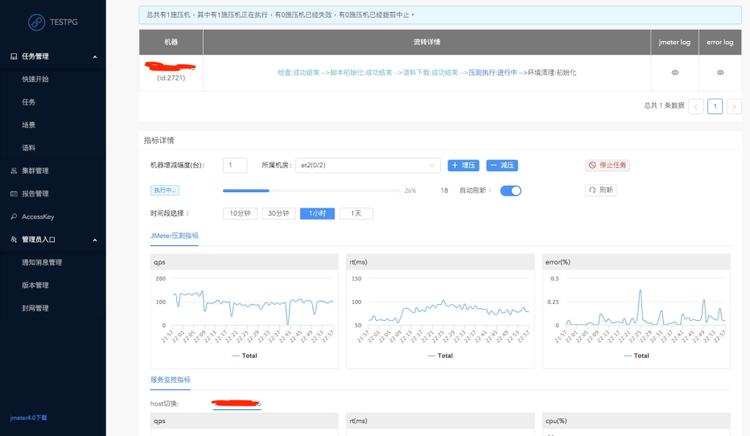Collapse the 管理员入口 menu chevron
The width and height of the screenshot is (750, 436).
95,240
